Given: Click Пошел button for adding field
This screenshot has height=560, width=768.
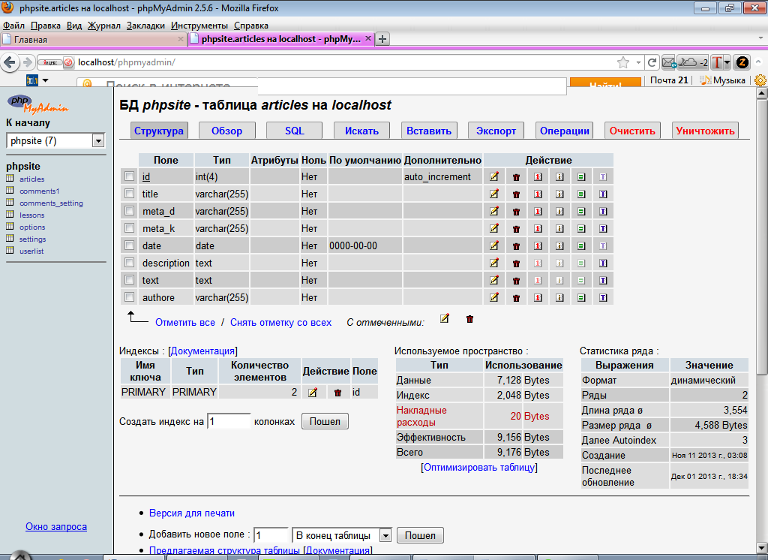Looking at the screenshot, I should 420,535.
